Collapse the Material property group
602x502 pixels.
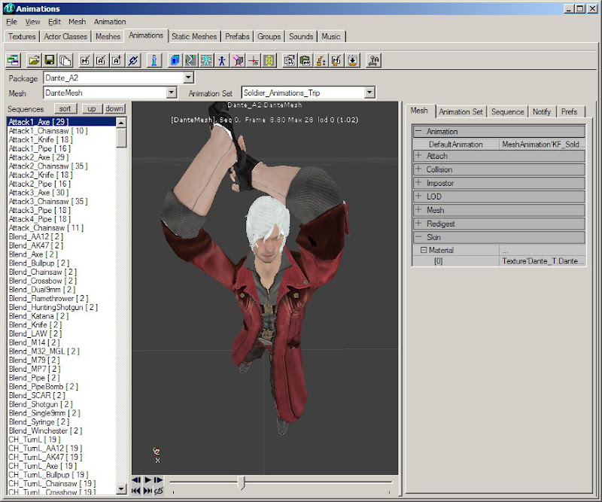(423, 251)
